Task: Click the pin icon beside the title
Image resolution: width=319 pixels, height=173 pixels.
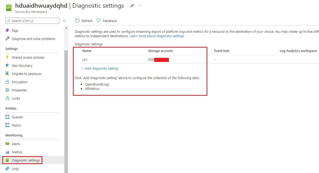Action: (132, 6)
